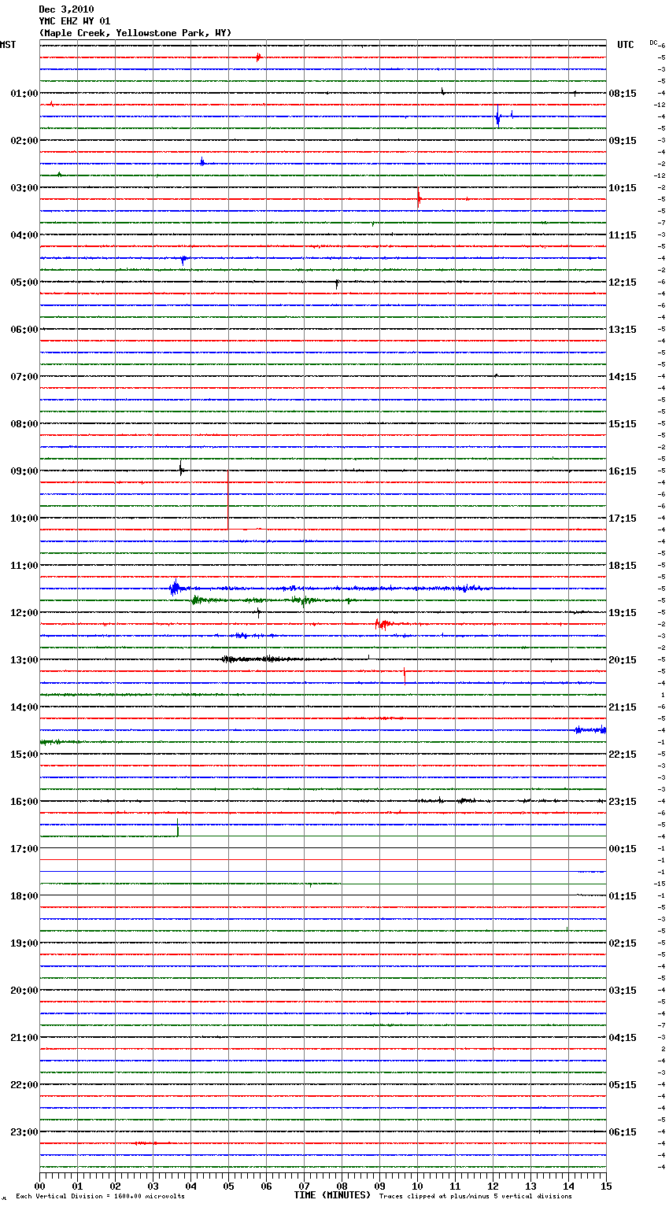Click bottom axis minute tick '09'
The width and height of the screenshot is (669, 1207).
pos(379,1186)
